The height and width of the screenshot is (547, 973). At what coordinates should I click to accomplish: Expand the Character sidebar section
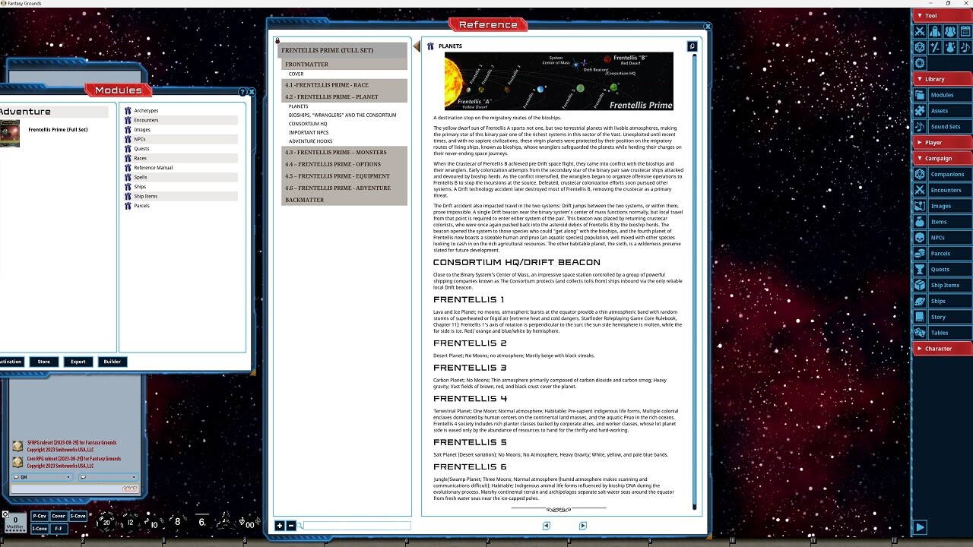click(x=942, y=349)
